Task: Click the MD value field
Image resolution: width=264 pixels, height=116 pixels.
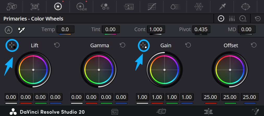Action: point(247,29)
